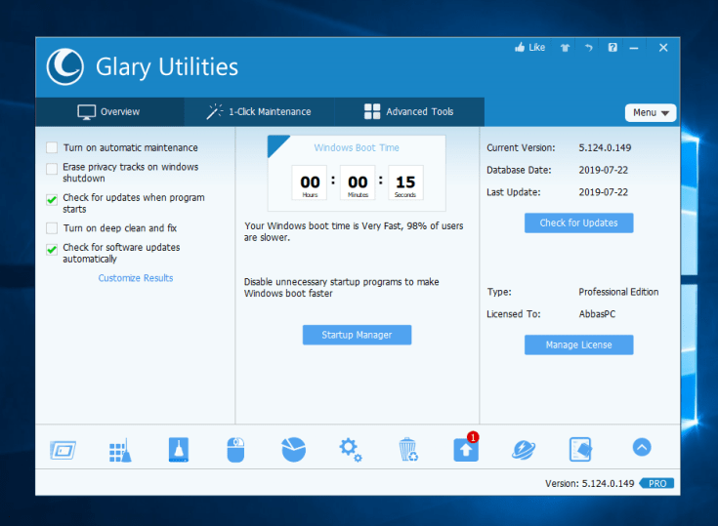Open the Tracks Eraser brush icon
Screen dimensions: 718x526
click(x=179, y=450)
